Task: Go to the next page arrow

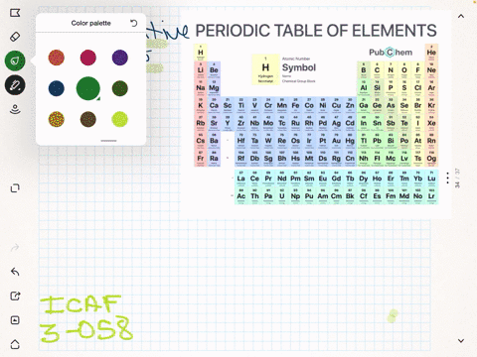Action: click(461, 340)
